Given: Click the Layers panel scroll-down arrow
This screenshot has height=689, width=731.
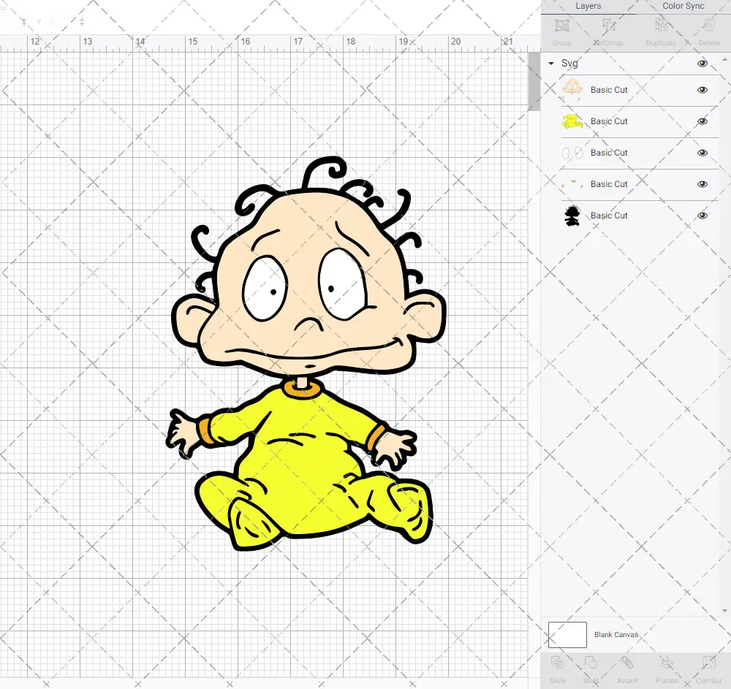Looking at the screenshot, I should pyautogui.click(x=724, y=611).
